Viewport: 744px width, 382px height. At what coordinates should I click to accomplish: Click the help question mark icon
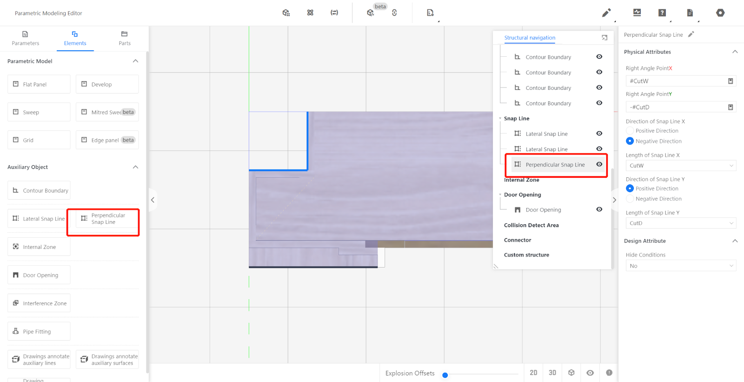point(662,13)
